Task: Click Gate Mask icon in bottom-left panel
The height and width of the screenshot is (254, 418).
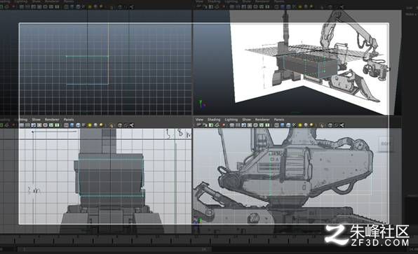Action: coord(39,125)
